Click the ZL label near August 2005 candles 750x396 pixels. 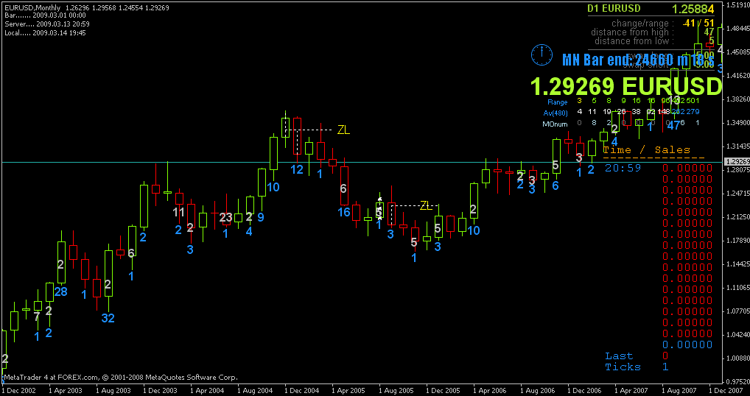[426, 206]
